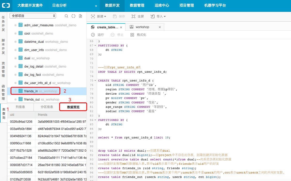
Task: Click SQL file icon on create_table tab
Action: pos(93,27)
